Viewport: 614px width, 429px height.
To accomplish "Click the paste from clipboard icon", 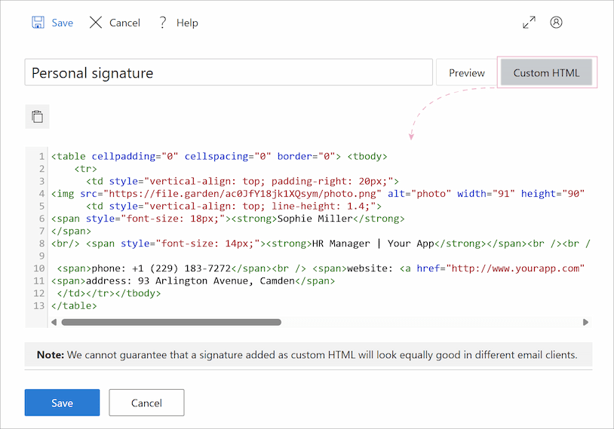I will [x=37, y=117].
